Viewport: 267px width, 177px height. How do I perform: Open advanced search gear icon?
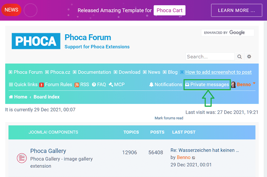point(249,57)
